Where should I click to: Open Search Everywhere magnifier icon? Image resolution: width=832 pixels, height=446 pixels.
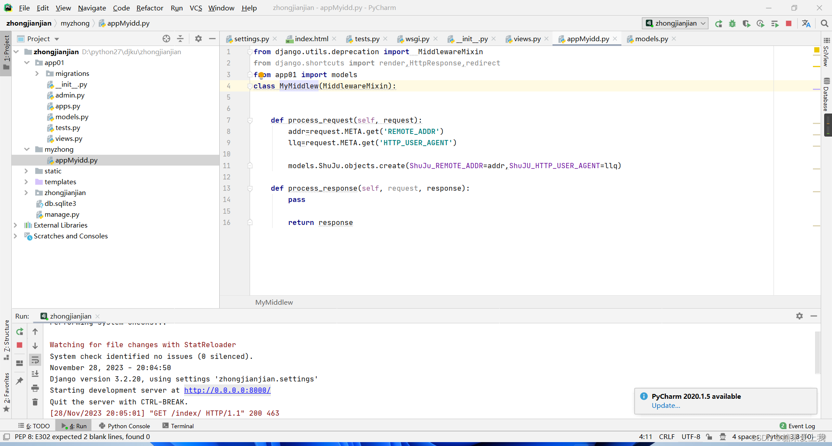coord(824,23)
